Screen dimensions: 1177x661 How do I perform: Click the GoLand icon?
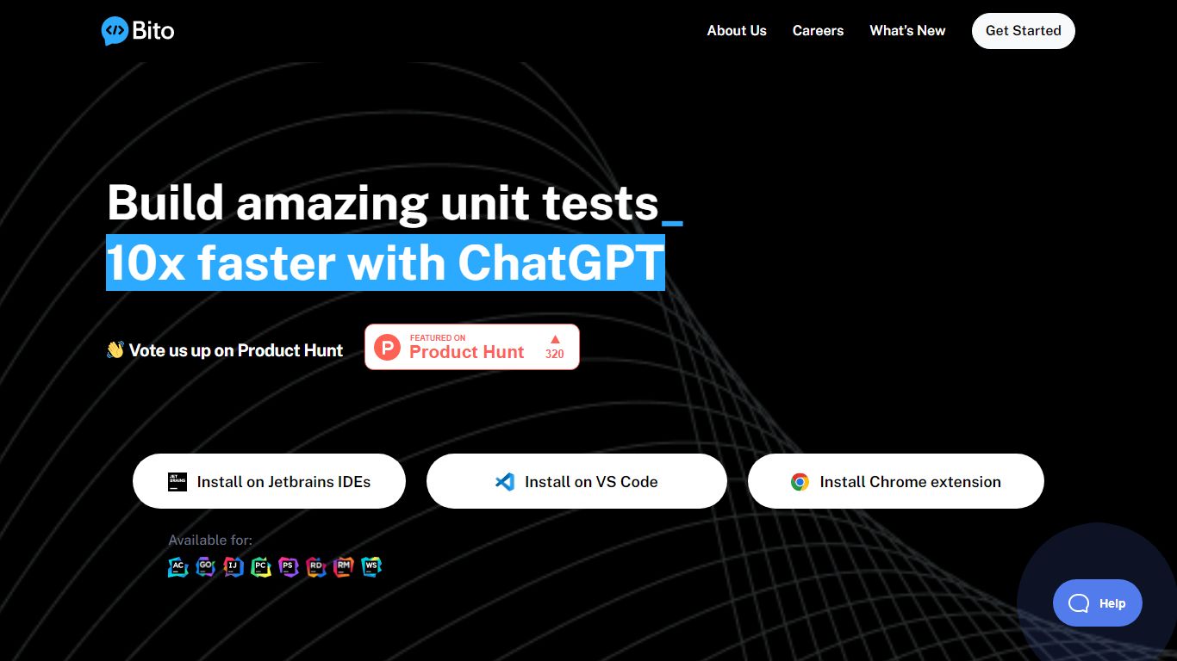(206, 566)
